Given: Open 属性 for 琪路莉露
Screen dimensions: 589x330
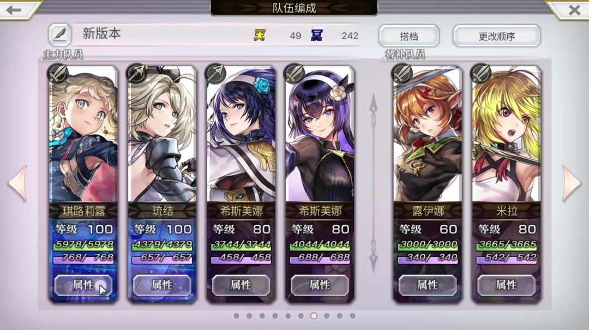Looking at the screenshot, I should pos(83,285).
